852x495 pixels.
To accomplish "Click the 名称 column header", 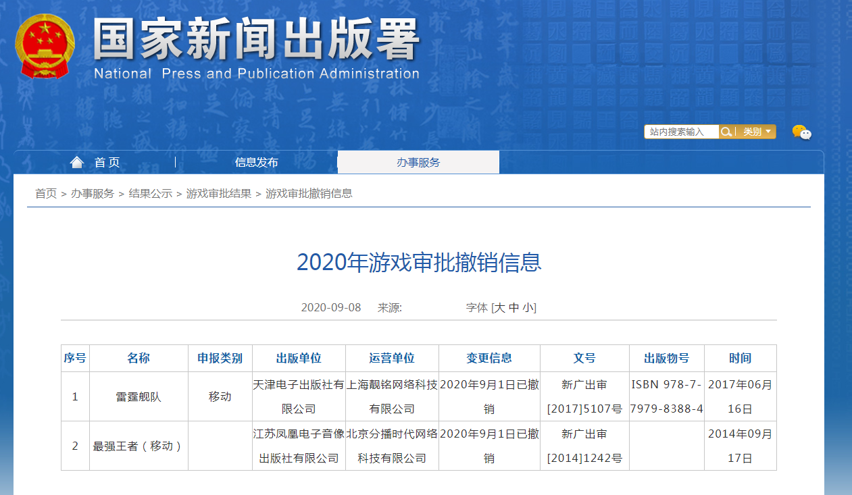I will point(139,358).
